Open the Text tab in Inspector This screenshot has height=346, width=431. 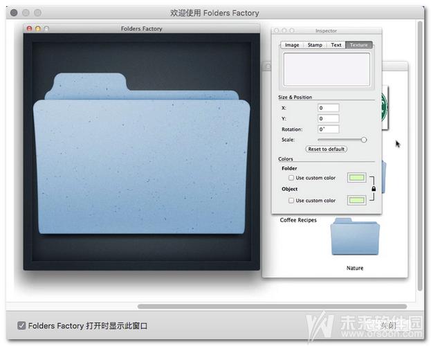coord(336,45)
